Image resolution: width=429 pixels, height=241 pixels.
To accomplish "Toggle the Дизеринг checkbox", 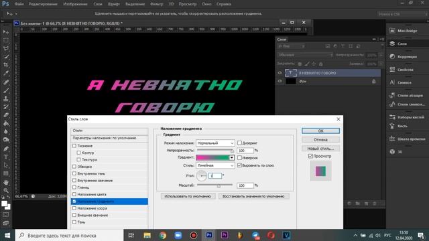I will pos(239,143).
